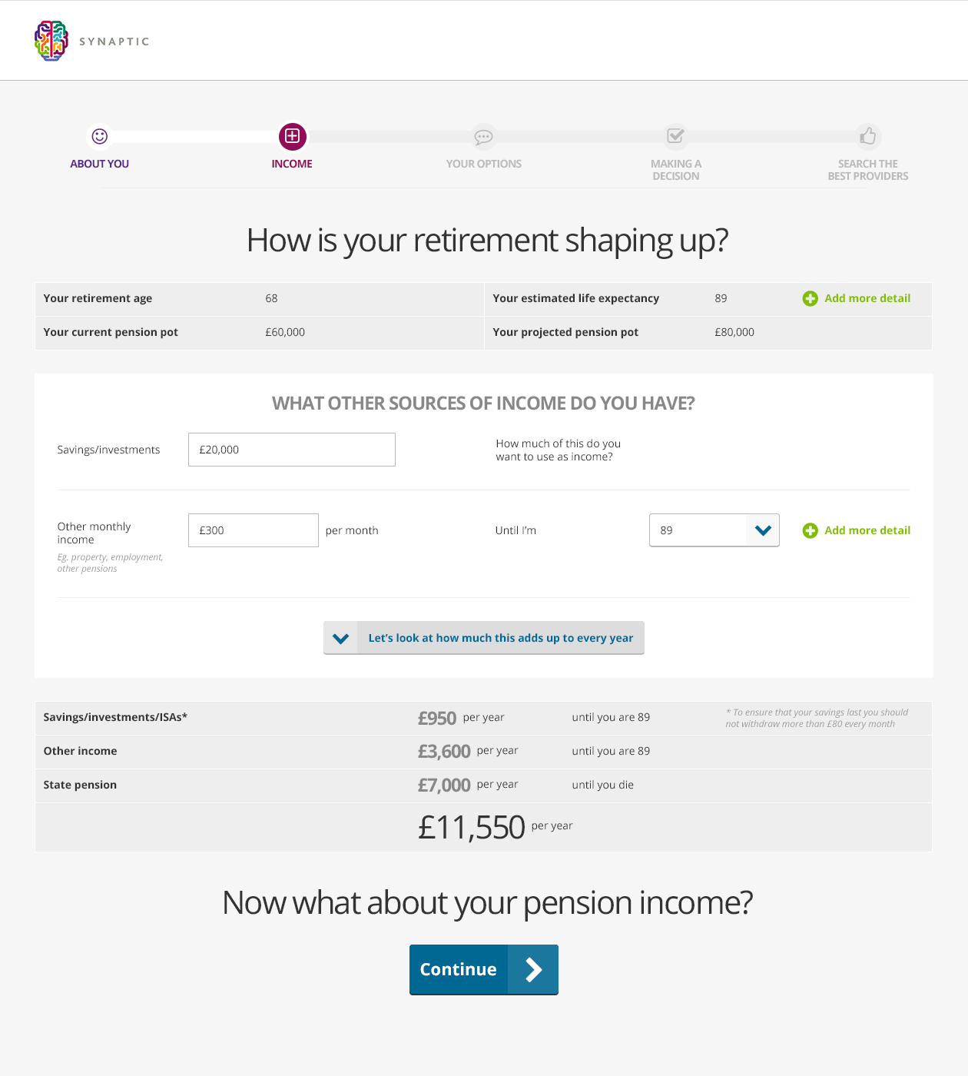This screenshot has width=968, height=1076.
Task: Collapse the yearly breakdown chevron
Action: point(341,638)
